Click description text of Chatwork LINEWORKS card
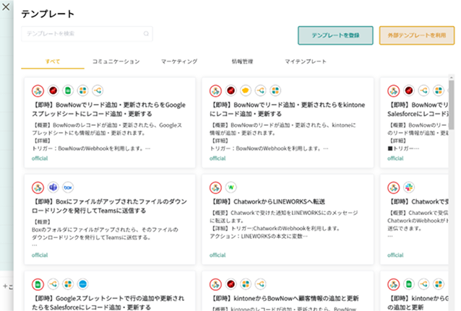The image size is (461, 311). 284,224
